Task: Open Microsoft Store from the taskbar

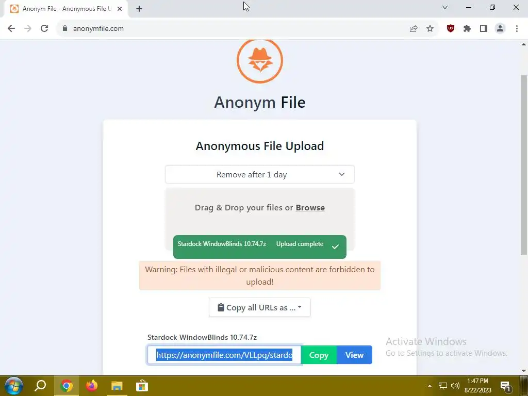Action: [142, 386]
